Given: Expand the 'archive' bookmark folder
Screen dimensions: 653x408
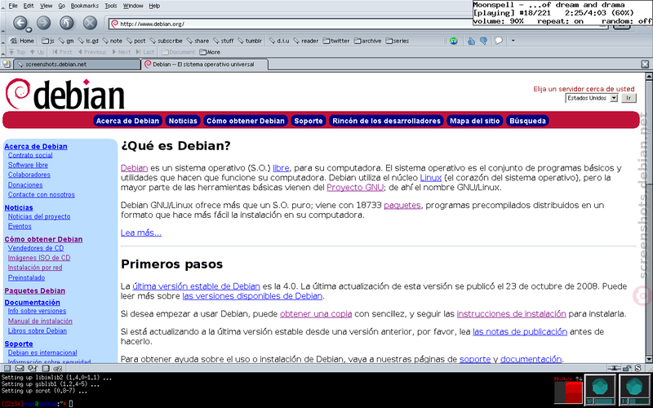Looking at the screenshot, I should point(367,41).
